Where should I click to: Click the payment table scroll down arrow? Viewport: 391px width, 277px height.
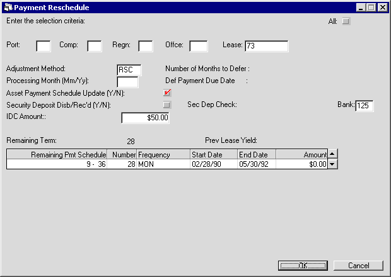click(x=332, y=164)
